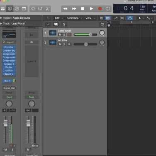The width and height of the screenshot is (156, 156).
Task: Add a new track with plus icon
Action: click(48, 24)
